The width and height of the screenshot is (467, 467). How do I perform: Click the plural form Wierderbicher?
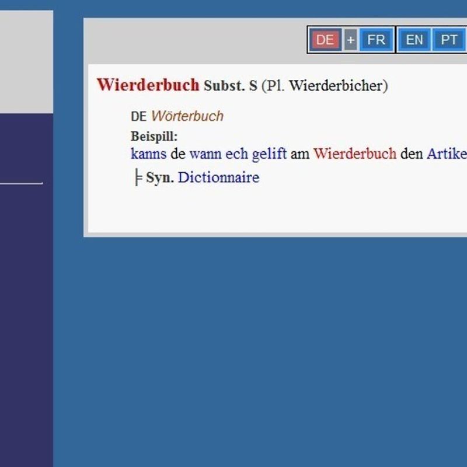coord(336,85)
